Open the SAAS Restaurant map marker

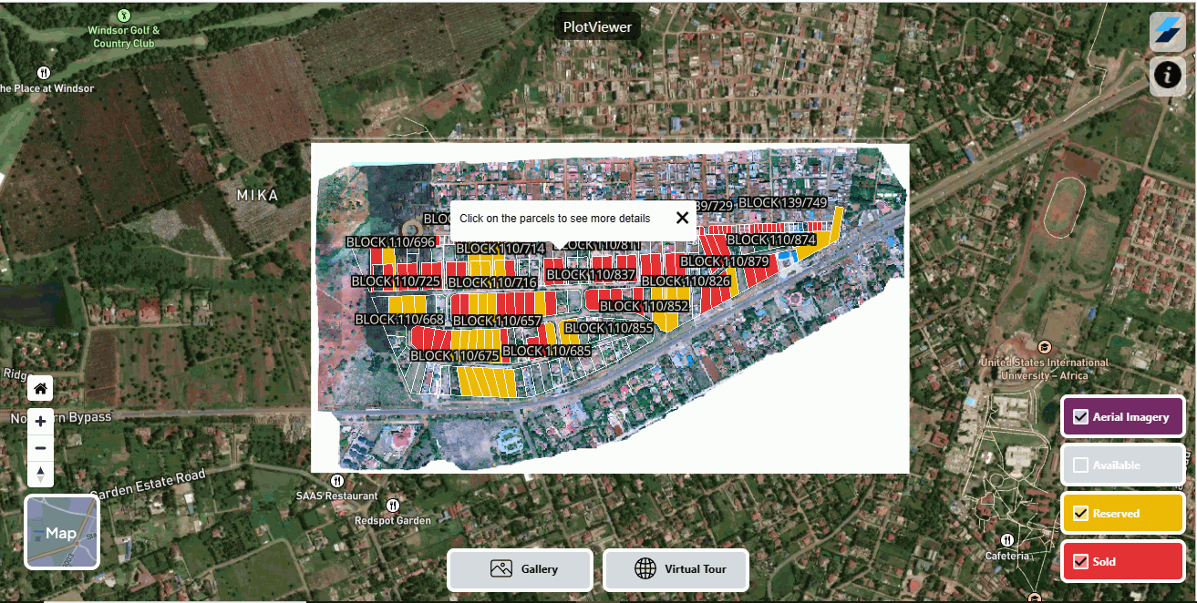click(x=337, y=481)
